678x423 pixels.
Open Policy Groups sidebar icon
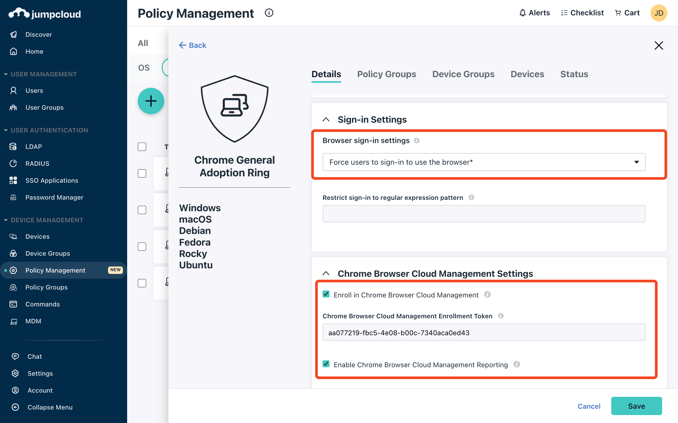(x=13, y=287)
